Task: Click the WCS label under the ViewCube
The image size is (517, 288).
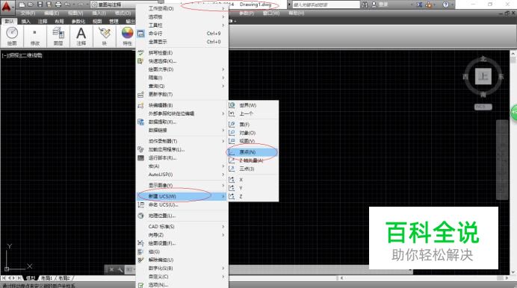Action: [x=483, y=107]
